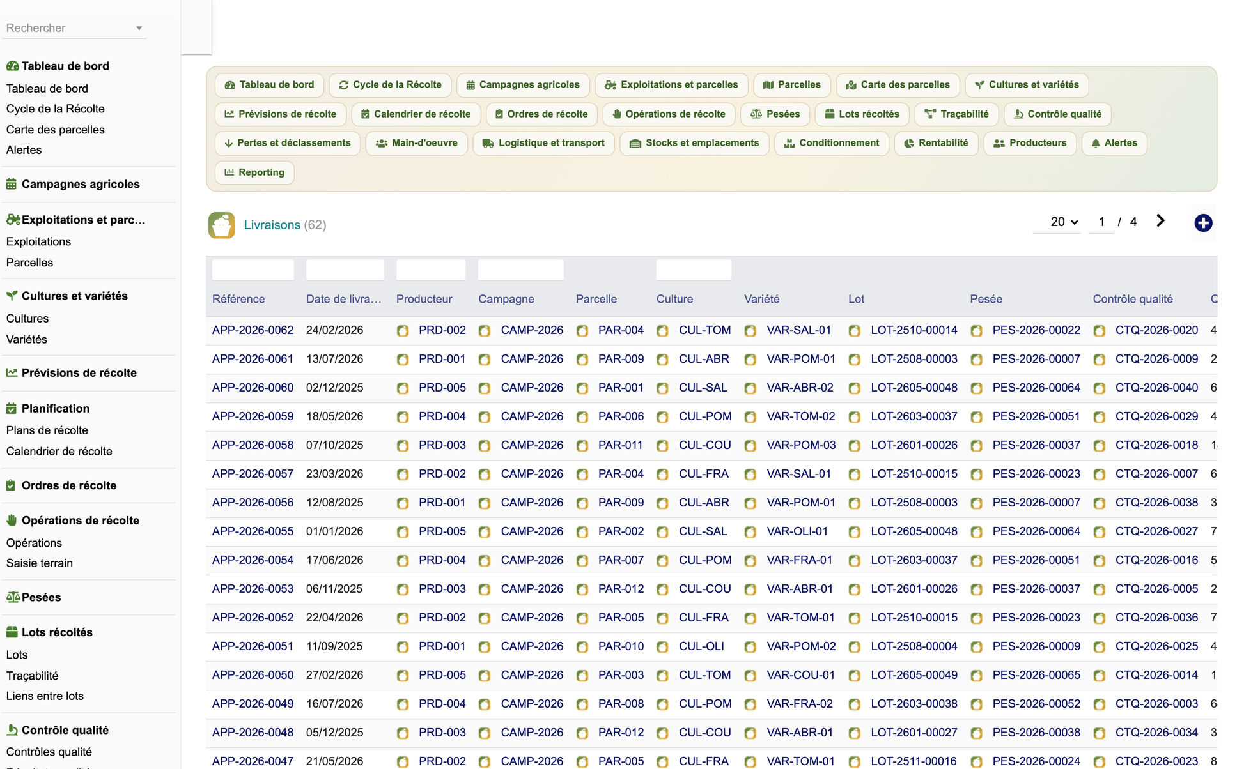Click the variety icon beside VAR-POM-03
Image resolution: width=1244 pixels, height=769 pixels.
pyautogui.click(x=750, y=445)
